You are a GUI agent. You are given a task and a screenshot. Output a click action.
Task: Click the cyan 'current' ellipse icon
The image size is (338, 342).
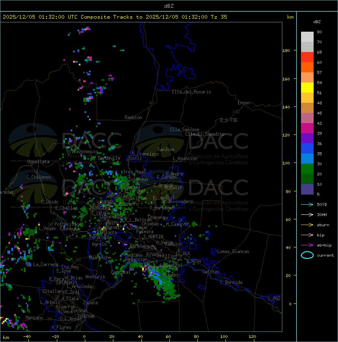tap(307, 255)
